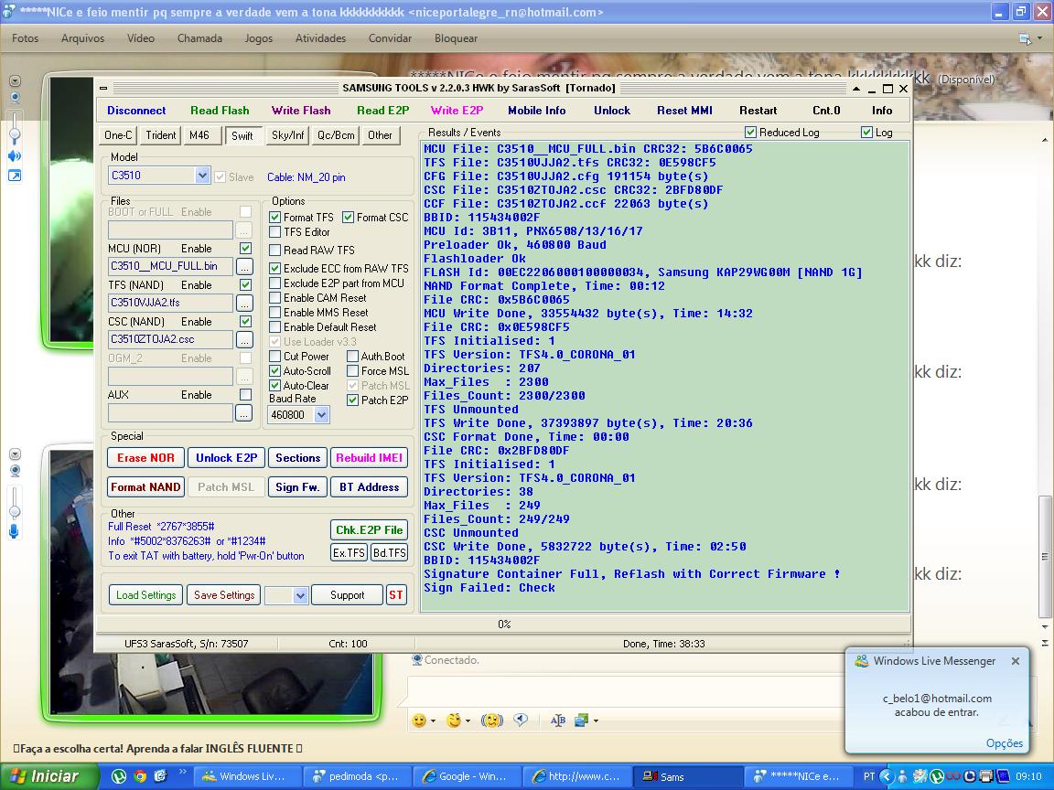Open the winking emoticon picker
This screenshot has height=790, width=1054.
[454, 721]
